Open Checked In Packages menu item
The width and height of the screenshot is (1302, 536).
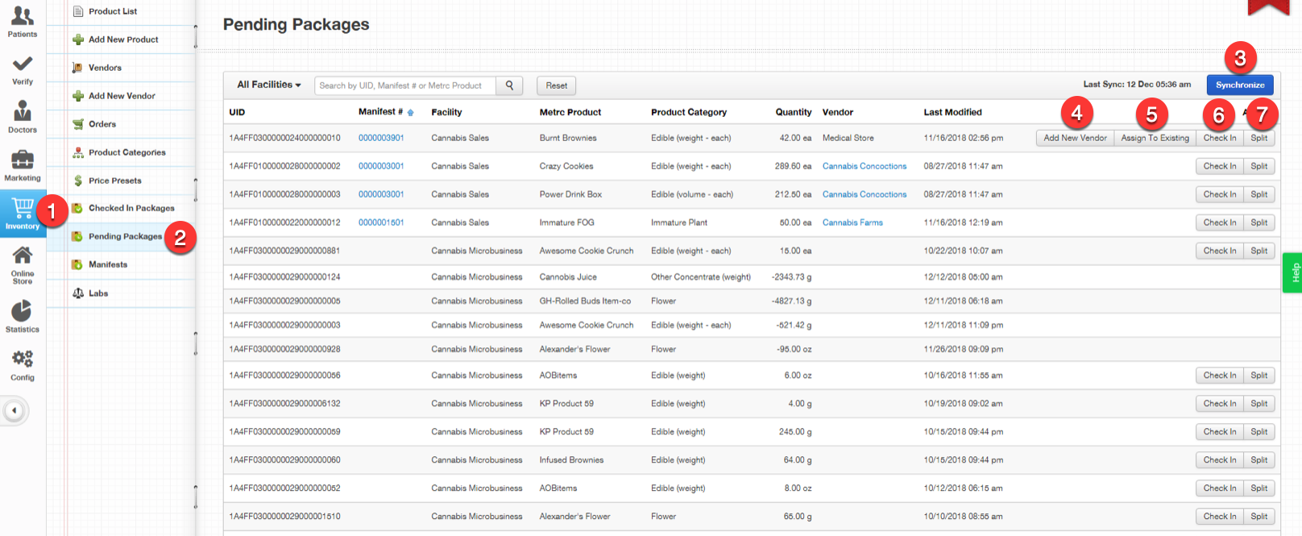coord(131,208)
